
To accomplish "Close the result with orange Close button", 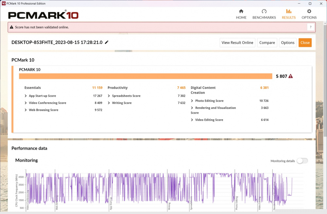I will click(x=305, y=42).
